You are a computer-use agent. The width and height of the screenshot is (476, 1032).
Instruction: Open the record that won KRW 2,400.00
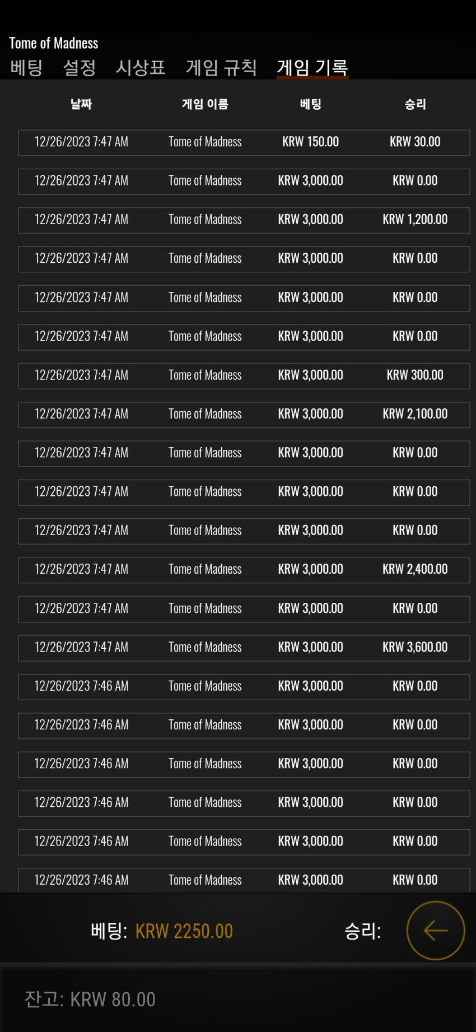(244, 570)
